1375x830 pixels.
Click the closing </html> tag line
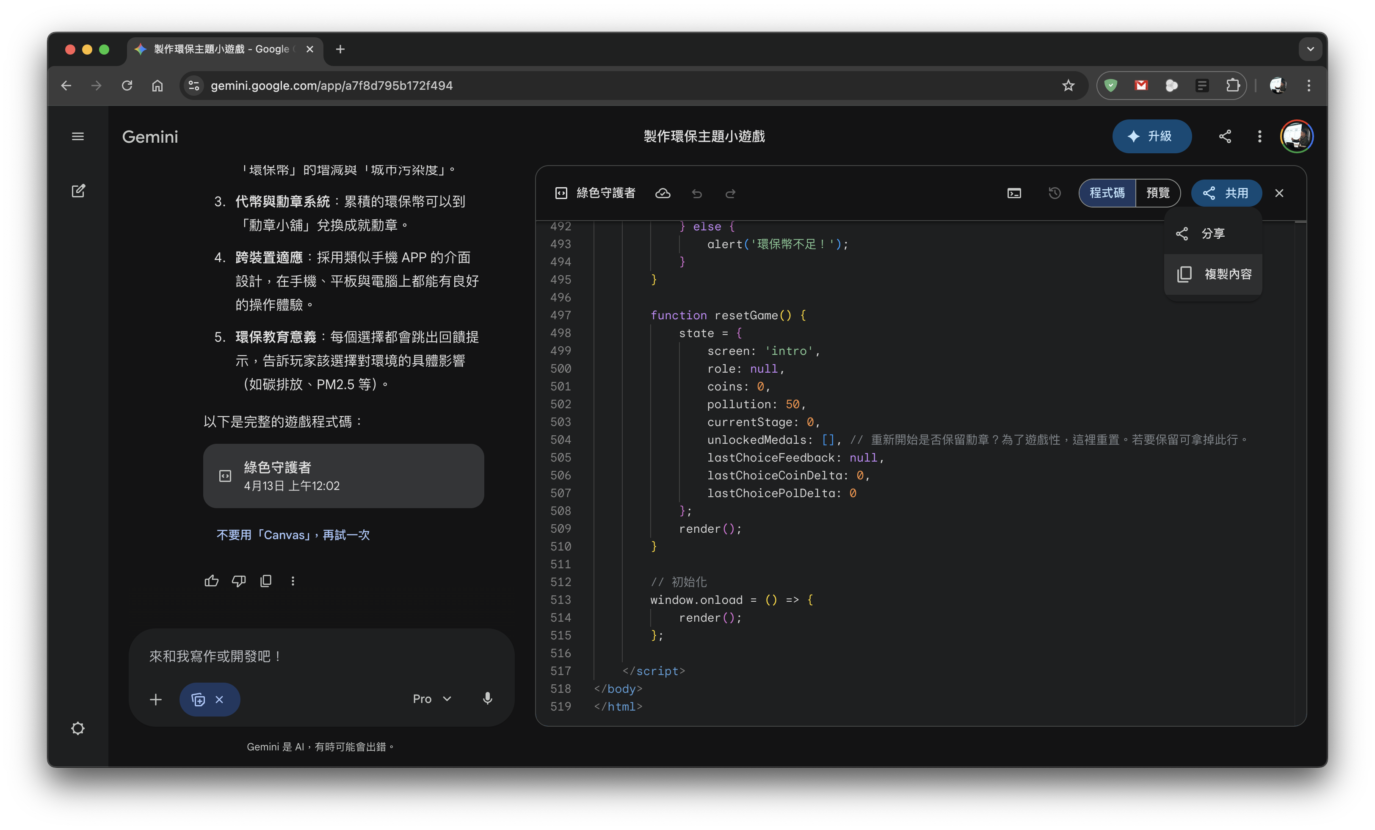(x=618, y=706)
